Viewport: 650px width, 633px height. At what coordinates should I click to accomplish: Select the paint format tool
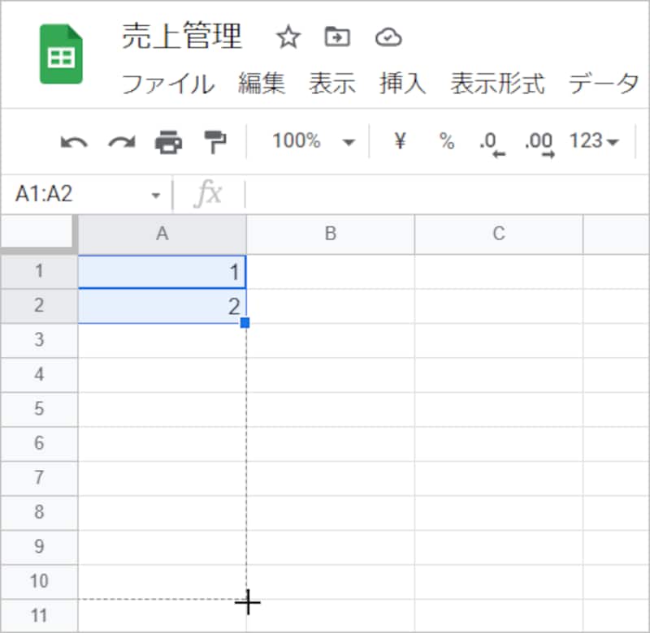(212, 141)
